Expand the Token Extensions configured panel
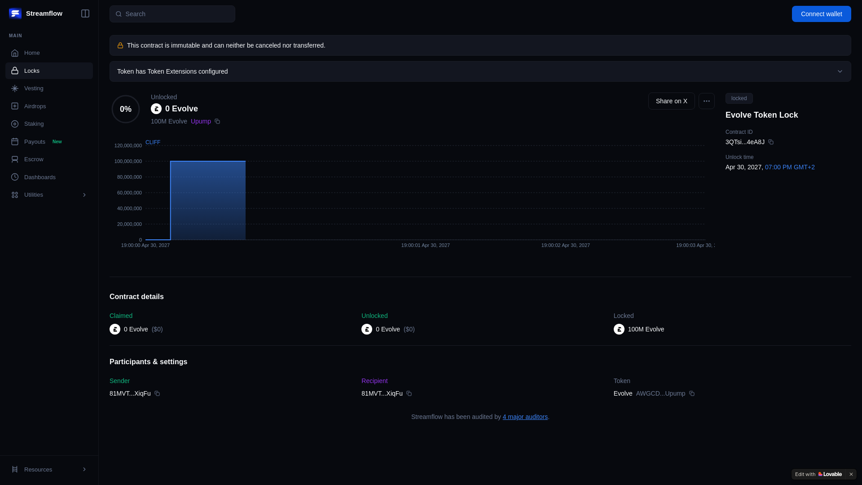 (480, 71)
